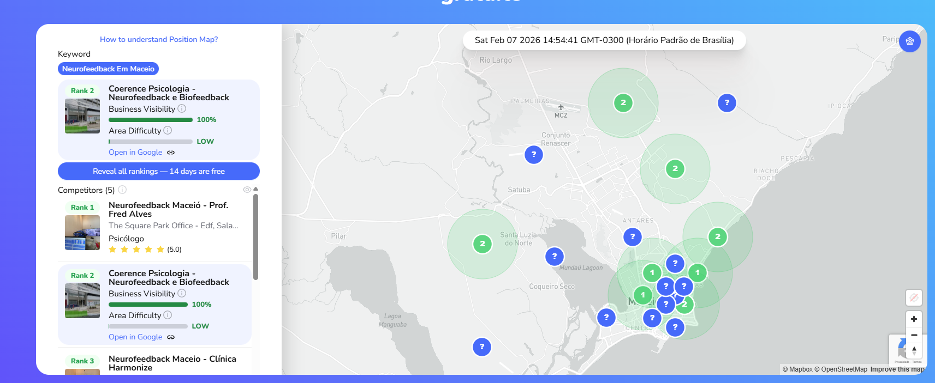935x383 pixels.
Task: Click address The Square Park Office - Edf, Sala...
Action: click(x=173, y=226)
